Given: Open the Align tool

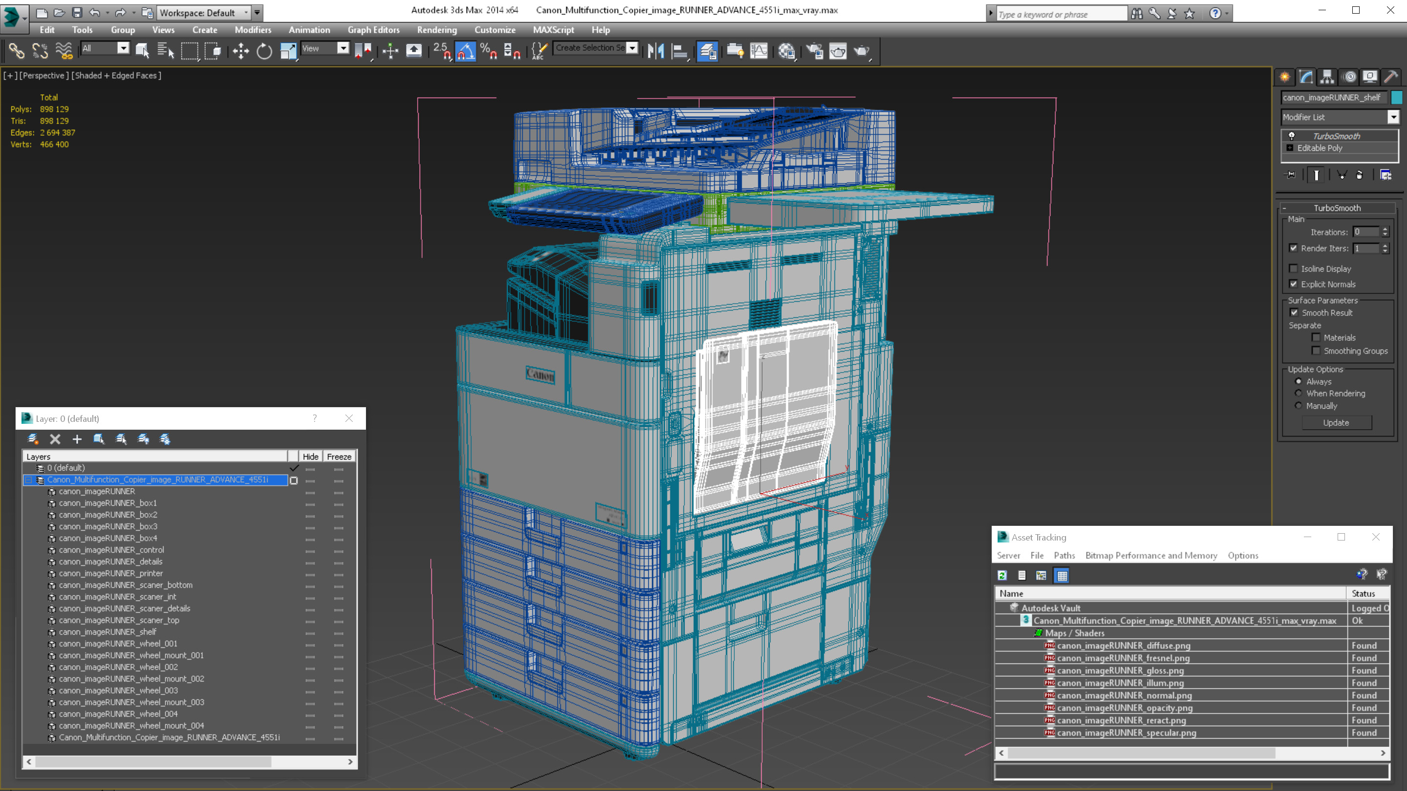Looking at the screenshot, I should click(x=679, y=51).
